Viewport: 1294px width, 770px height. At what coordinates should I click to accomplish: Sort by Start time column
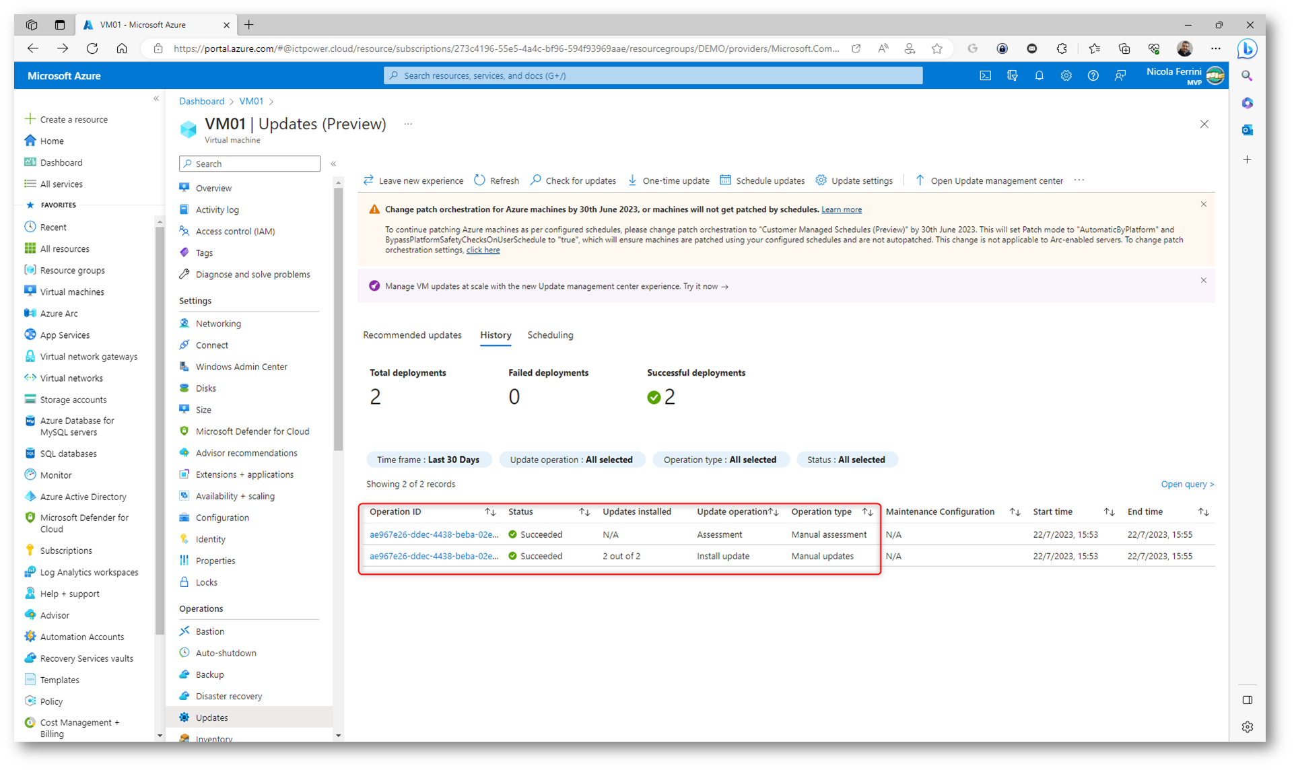1109,512
